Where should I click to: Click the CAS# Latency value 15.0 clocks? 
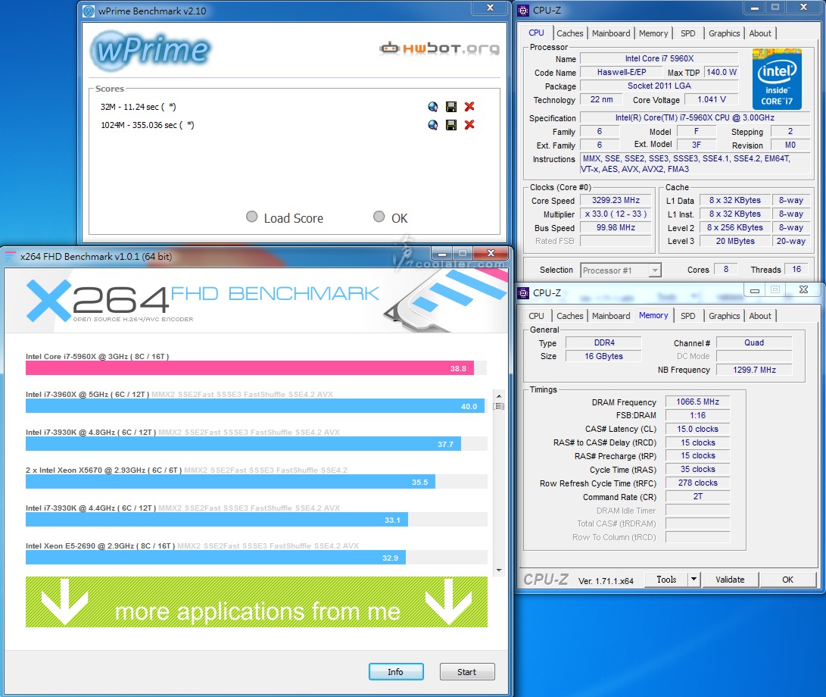point(697,429)
